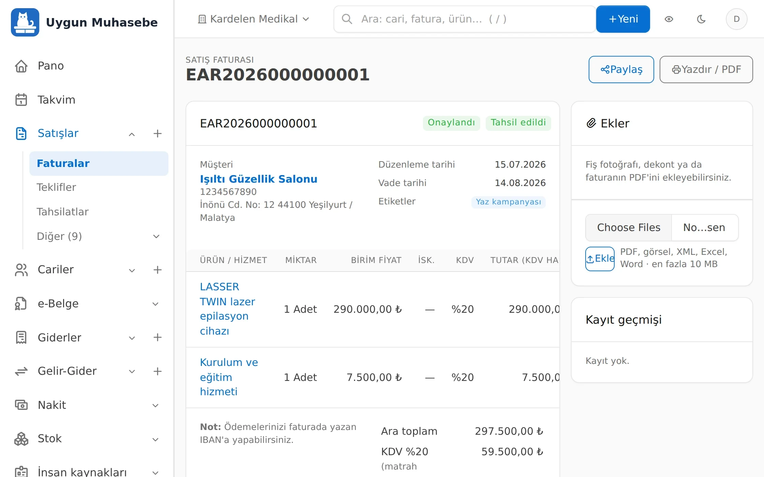Select Faturalar in the sidebar
The height and width of the screenshot is (477, 764).
[x=99, y=164]
